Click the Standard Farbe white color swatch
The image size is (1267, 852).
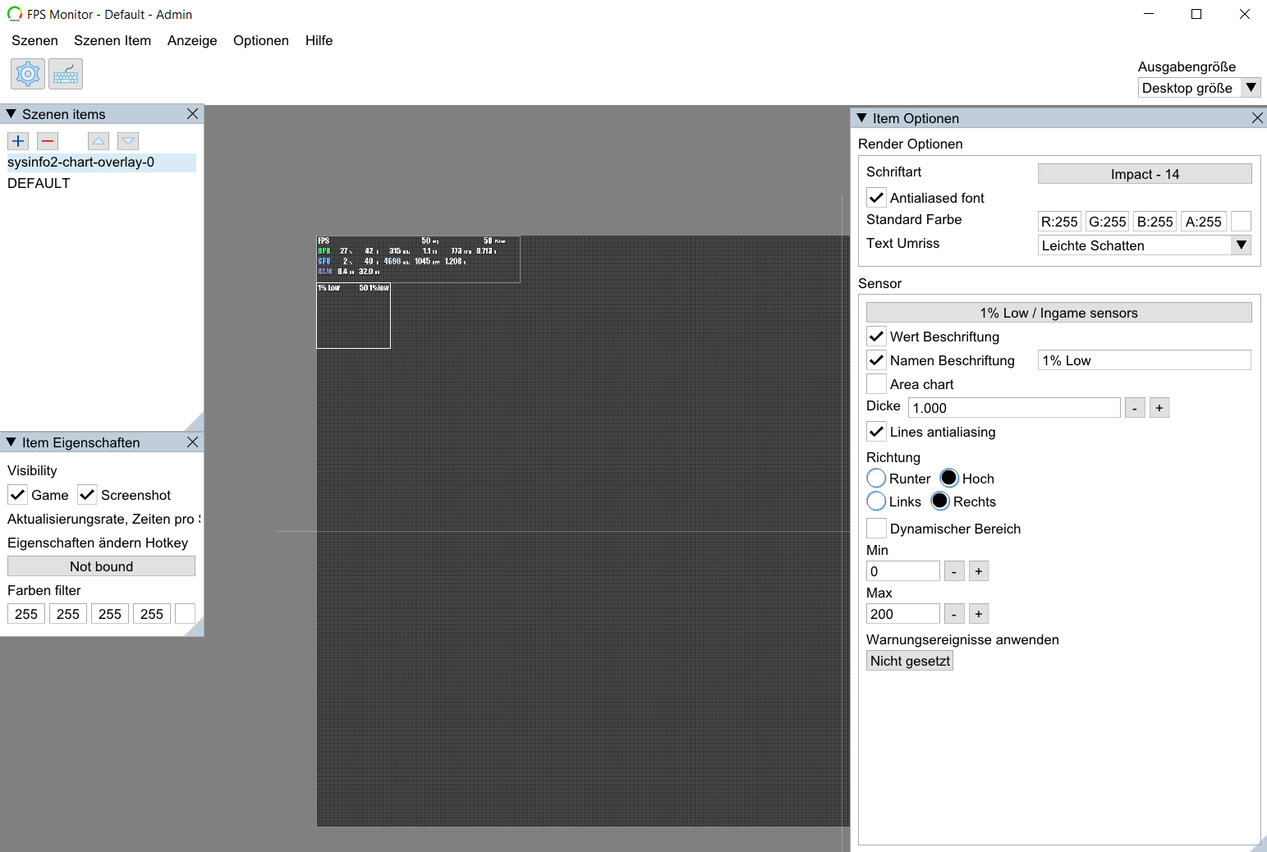1242,222
